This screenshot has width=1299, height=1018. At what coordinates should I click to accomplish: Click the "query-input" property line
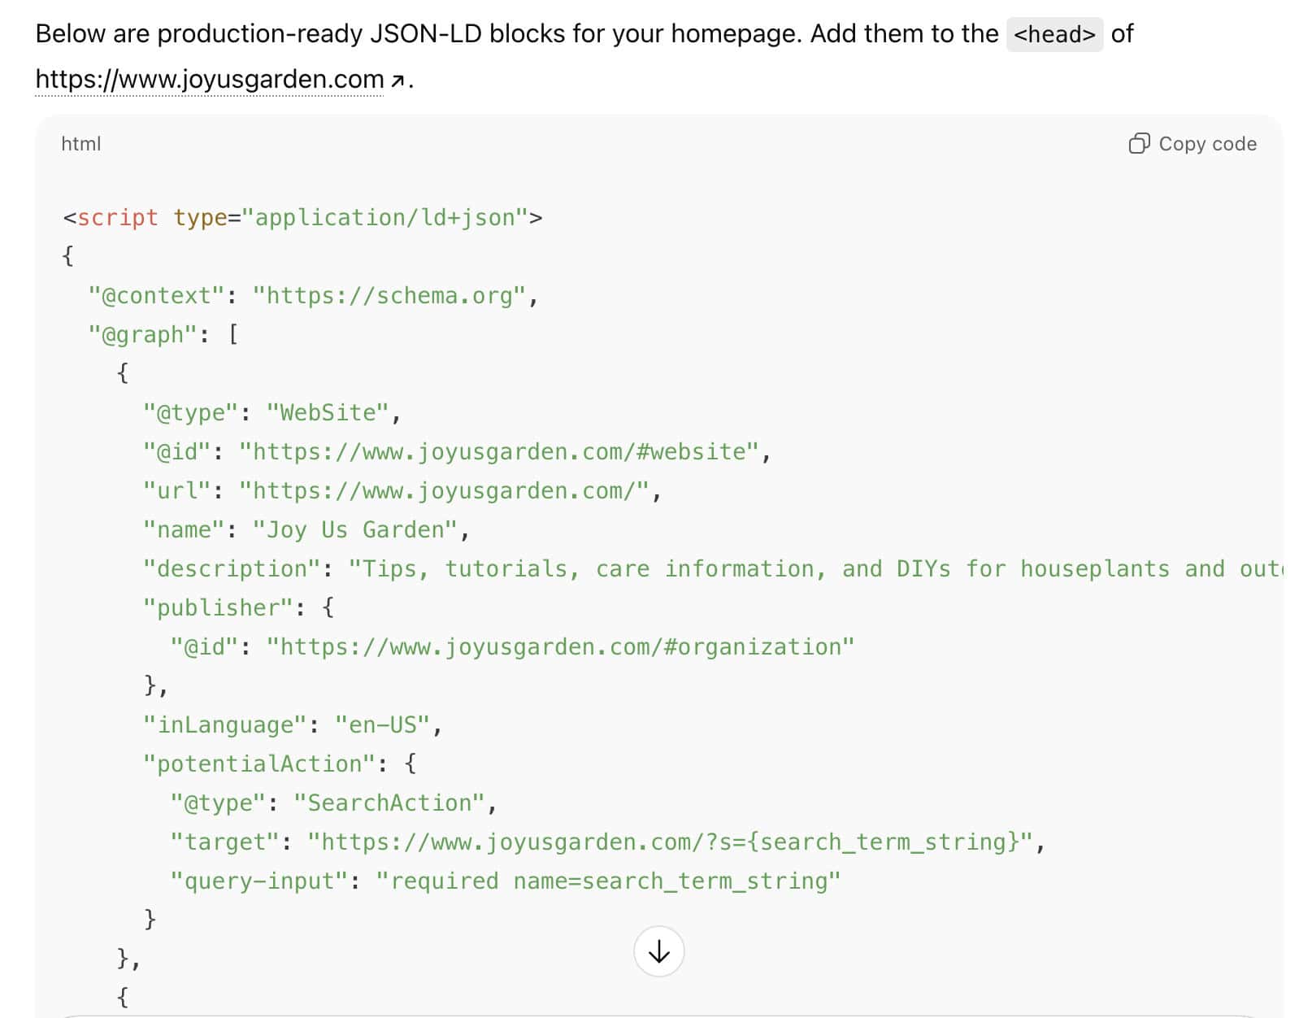[x=505, y=881]
